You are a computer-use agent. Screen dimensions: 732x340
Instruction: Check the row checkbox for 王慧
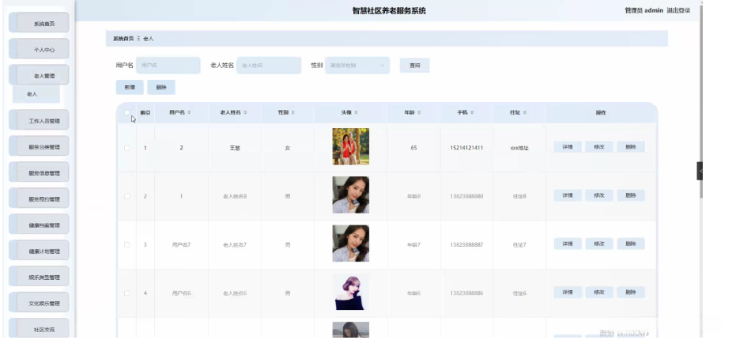[127, 148]
